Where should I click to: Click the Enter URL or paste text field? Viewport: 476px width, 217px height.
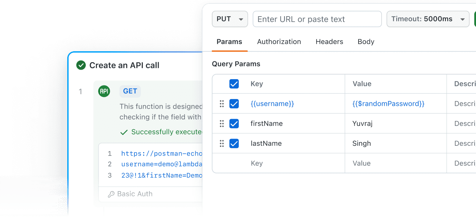317,19
